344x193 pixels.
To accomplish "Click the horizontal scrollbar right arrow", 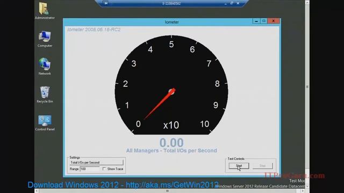I will point(303,191).
